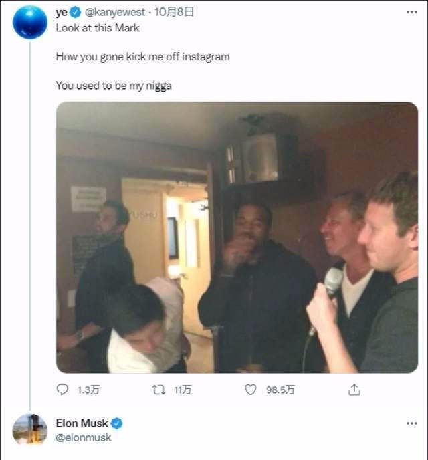Click the 11万 retweet count

point(182,390)
